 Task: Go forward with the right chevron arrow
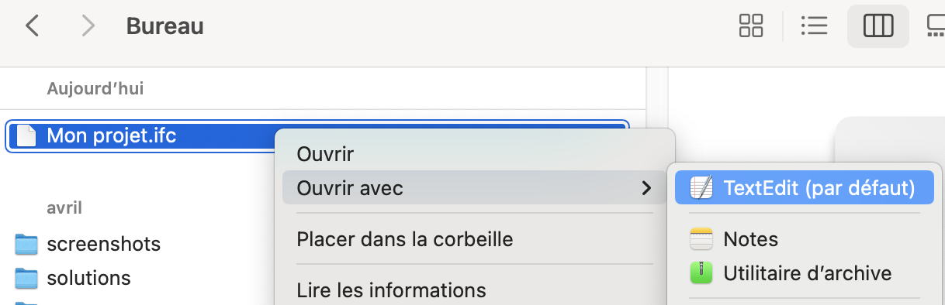coord(88,26)
